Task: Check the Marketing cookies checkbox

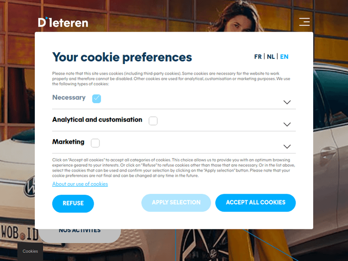Action: pyautogui.click(x=95, y=143)
